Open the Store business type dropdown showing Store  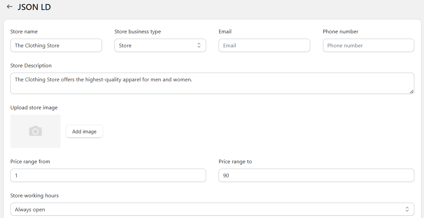(x=160, y=45)
